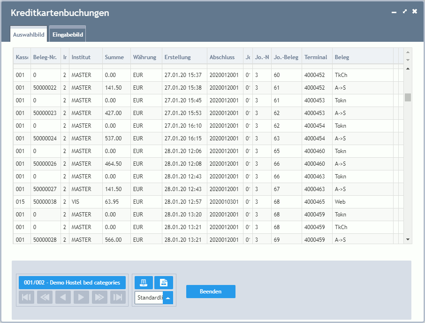Click header spinner down arrow above scrollbar

(x=408, y=60)
